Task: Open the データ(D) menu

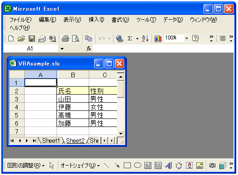Action: [173, 20]
